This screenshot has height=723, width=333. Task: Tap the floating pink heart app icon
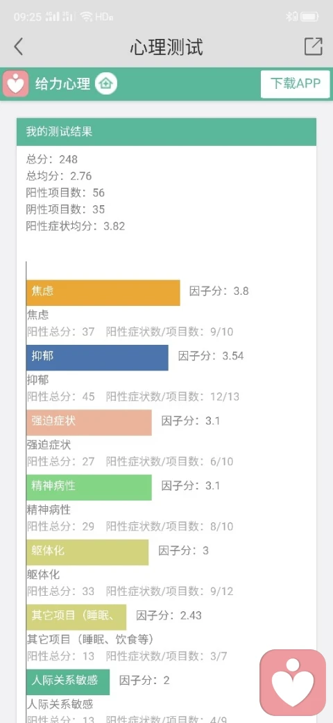pyautogui.click(x=293, y=683)
